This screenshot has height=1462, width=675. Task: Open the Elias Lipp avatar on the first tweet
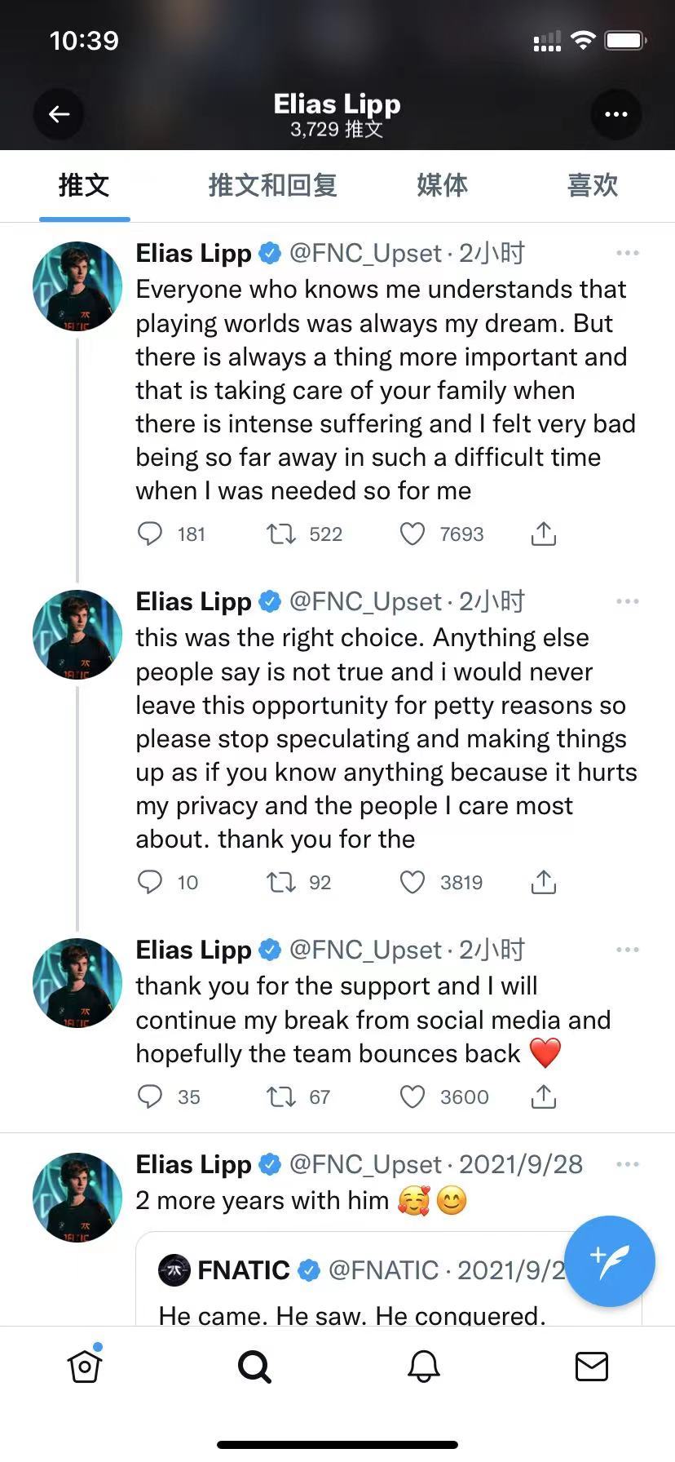tap(77, 286)
